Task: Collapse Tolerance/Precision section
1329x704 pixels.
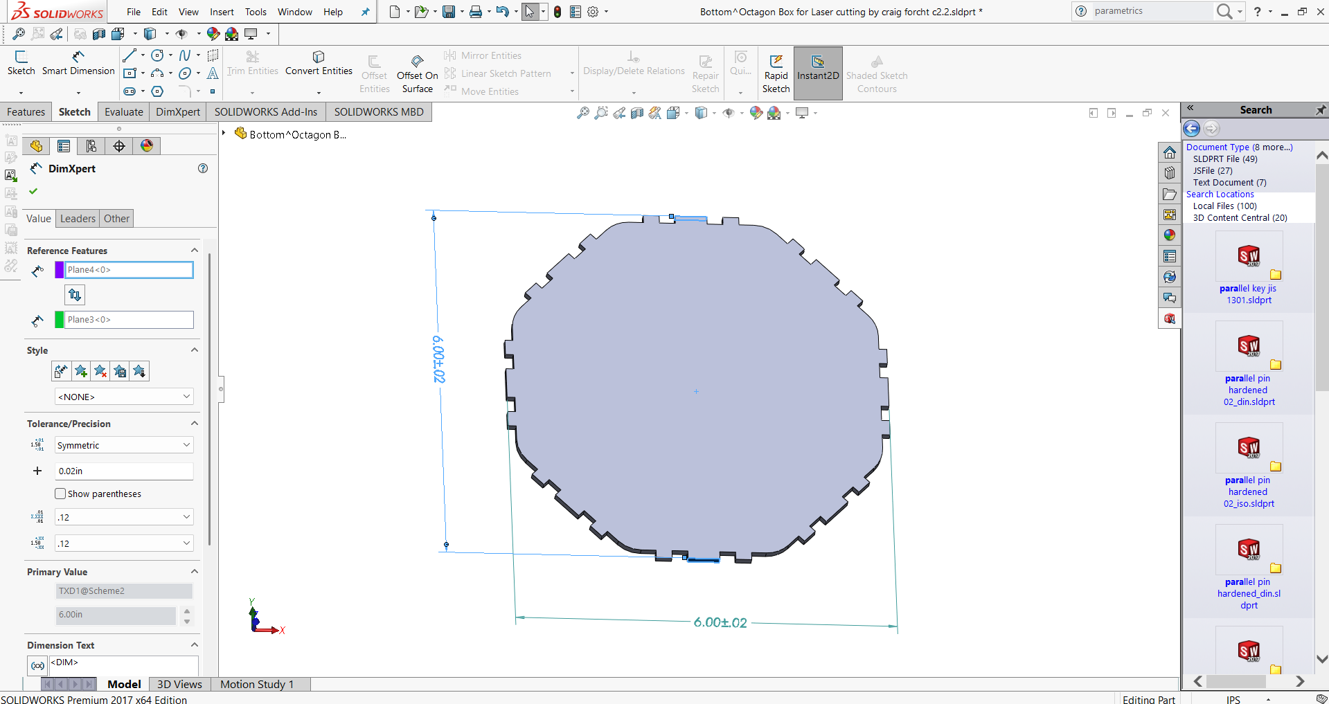Action: [x=195, y=424]
